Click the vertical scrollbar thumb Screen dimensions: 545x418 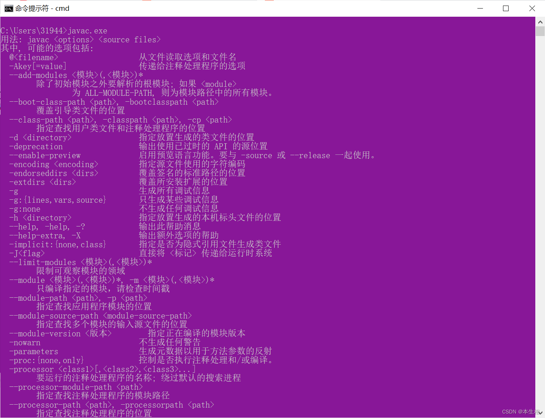tap(540, 31)
